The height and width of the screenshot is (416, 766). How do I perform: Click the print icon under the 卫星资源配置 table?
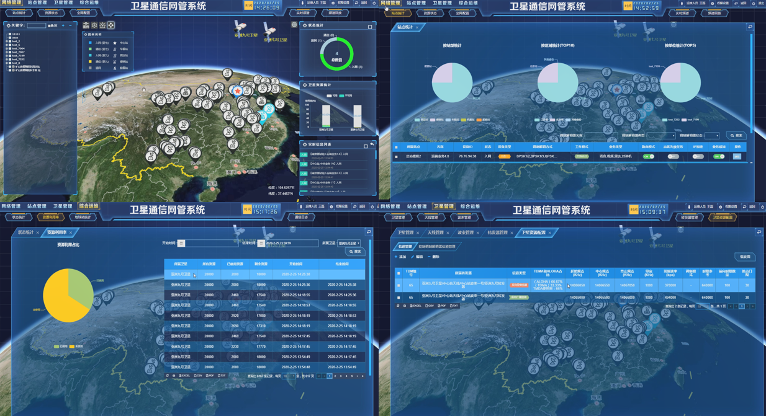point(405,306)
